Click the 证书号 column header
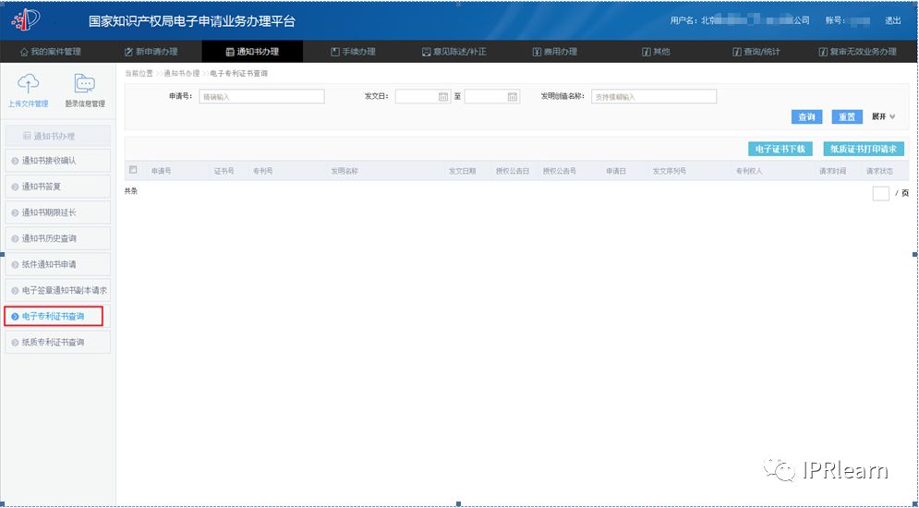Image resolution: width=919 pixels, height=508 pixels. (224, 171)
